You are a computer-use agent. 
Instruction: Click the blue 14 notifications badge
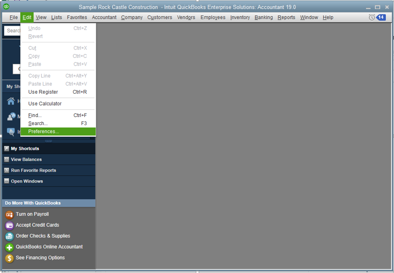point(381,17)
